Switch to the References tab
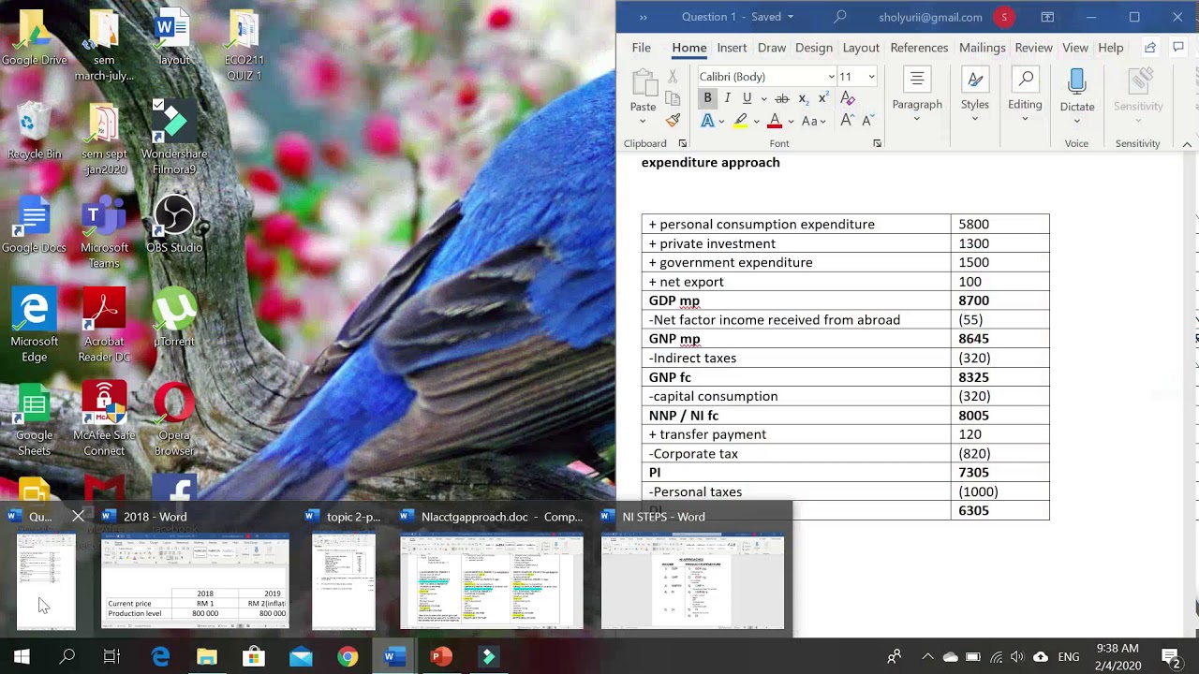The image size is (1199, 674). coord(919,48)
